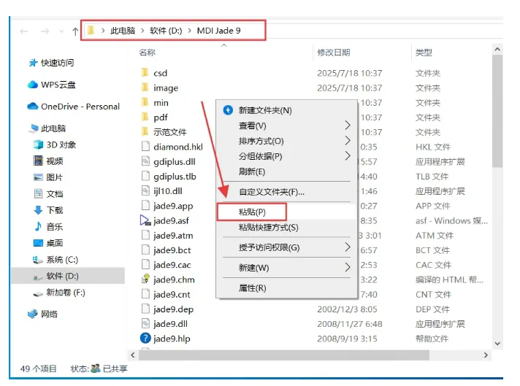Click the horizontal scrollbar right arrow
The height and width of the screenshot is (386, 520).
[486, 355]
